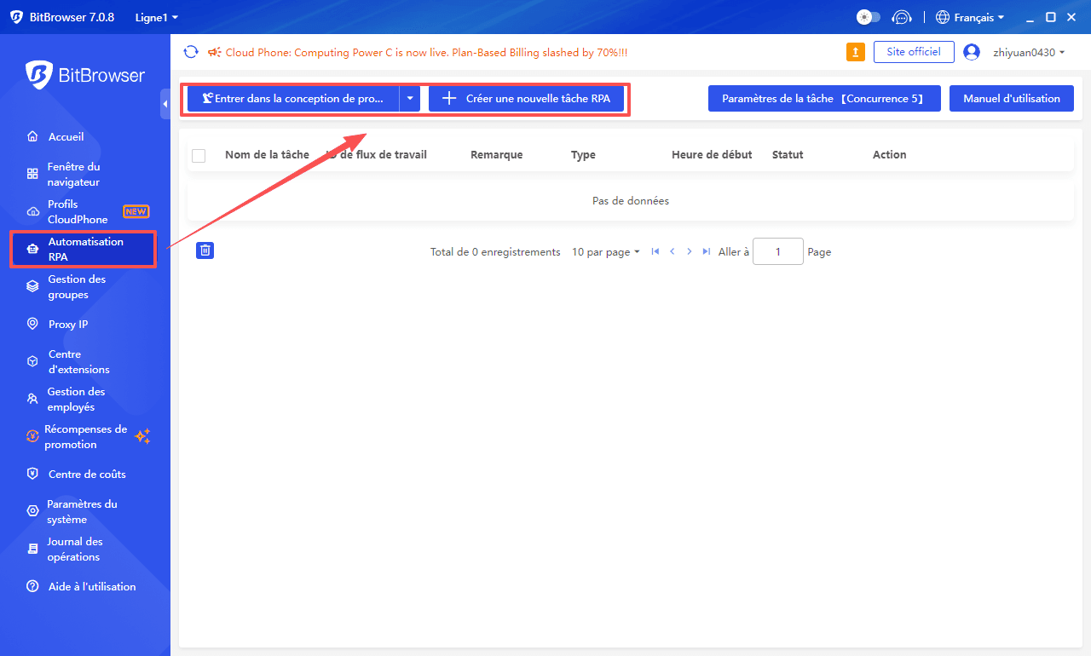View the Récompenses de promotion page
The width and height of the screenshot is (1091, 656).
(83, 436)
